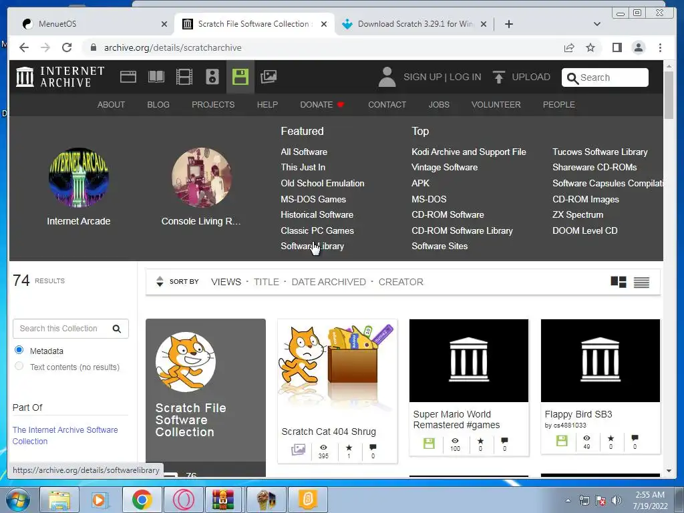Open Windows Start button
Screen dimensions: 684x513
tap(18, 500)
